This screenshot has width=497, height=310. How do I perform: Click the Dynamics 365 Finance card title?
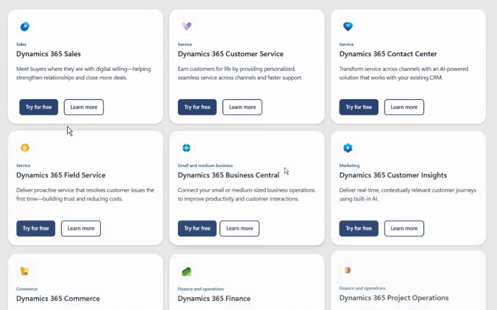214,298
